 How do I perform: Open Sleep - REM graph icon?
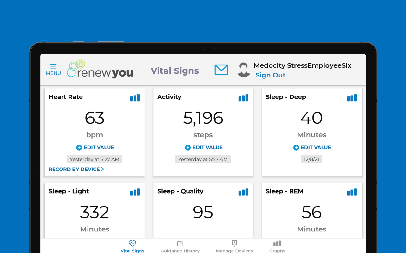pyautogui.click(x=352, y=192)
